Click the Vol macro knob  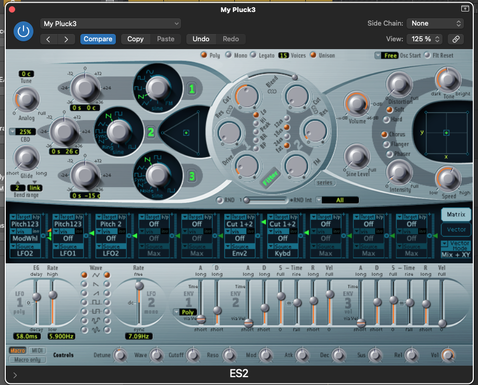point(448,355)
